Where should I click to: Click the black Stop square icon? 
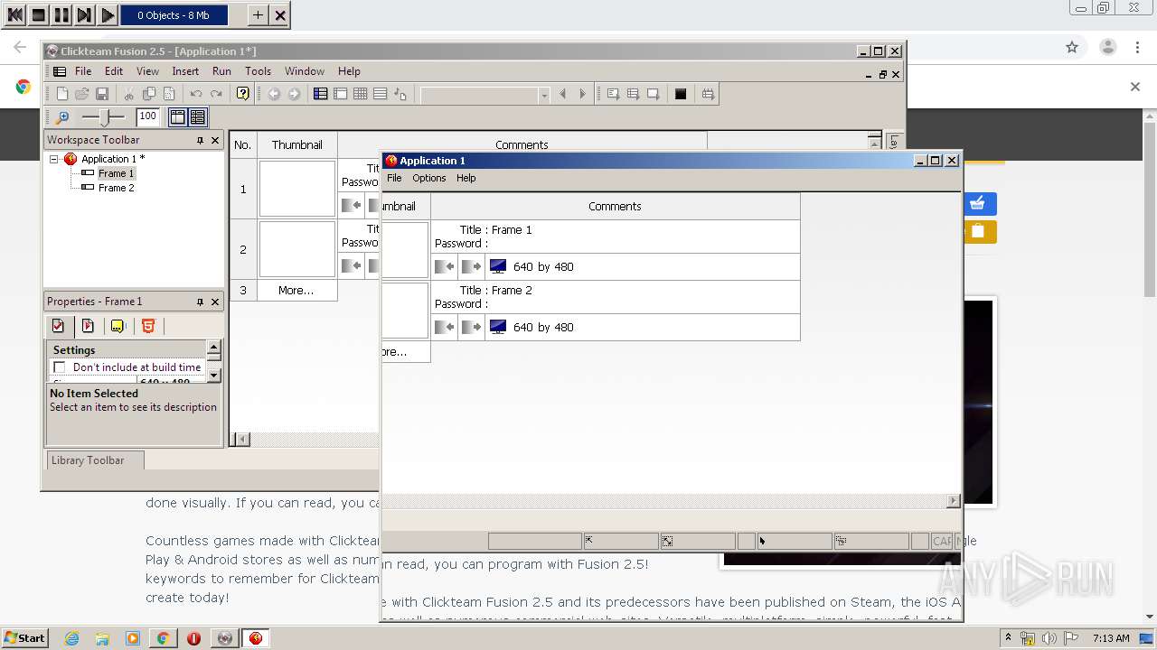click(x=681, y=94)
